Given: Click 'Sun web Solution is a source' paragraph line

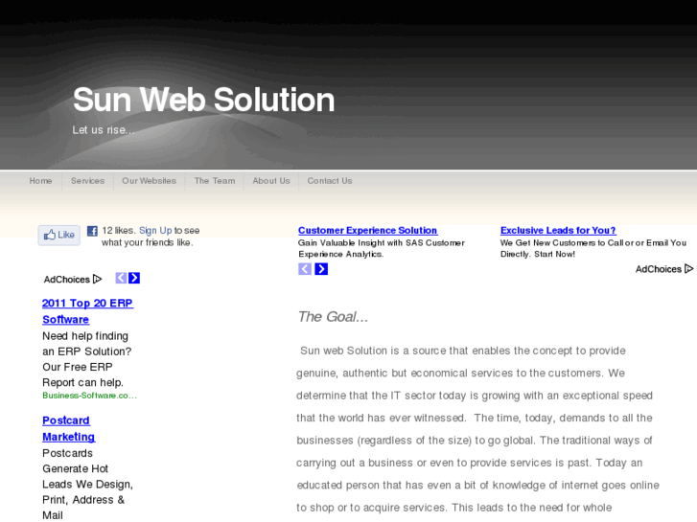Looking at the screenshot, I should (463, 351).
